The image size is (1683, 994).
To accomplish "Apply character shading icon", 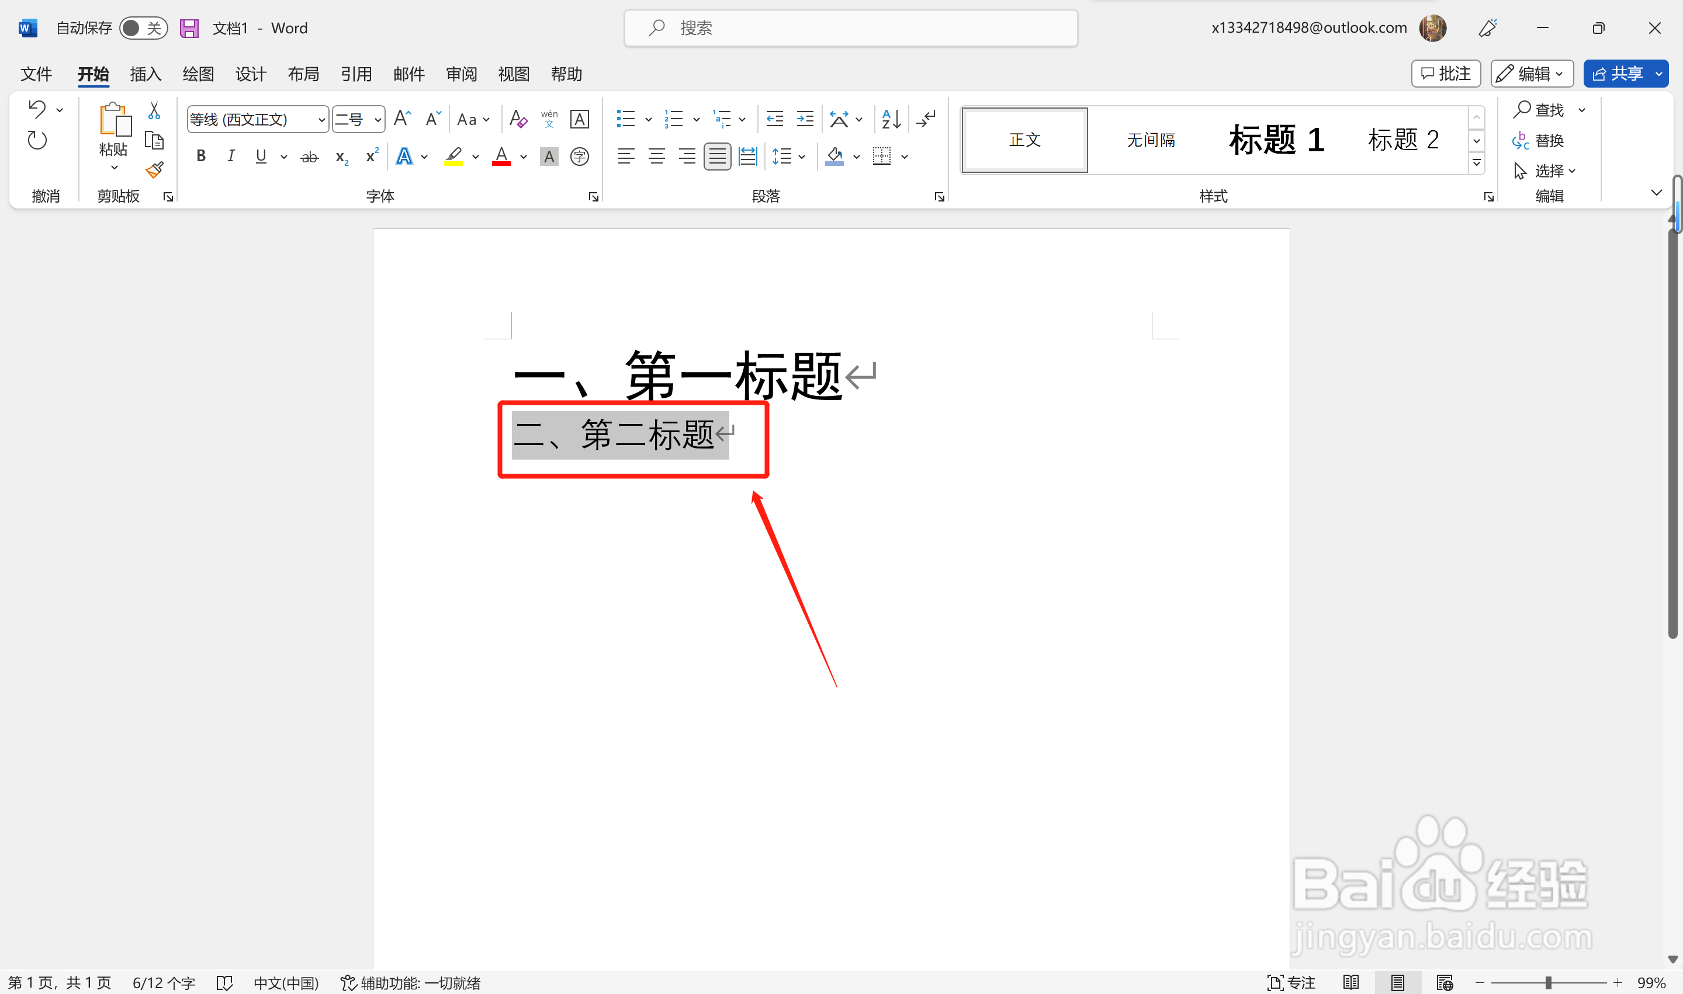I will (x=549, y=157).
